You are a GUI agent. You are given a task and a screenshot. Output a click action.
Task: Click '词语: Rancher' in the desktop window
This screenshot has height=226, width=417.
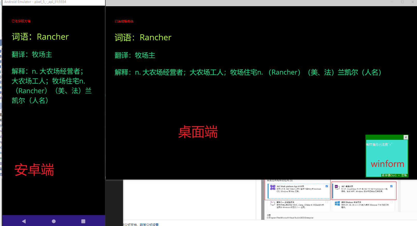tap(143, 38)
